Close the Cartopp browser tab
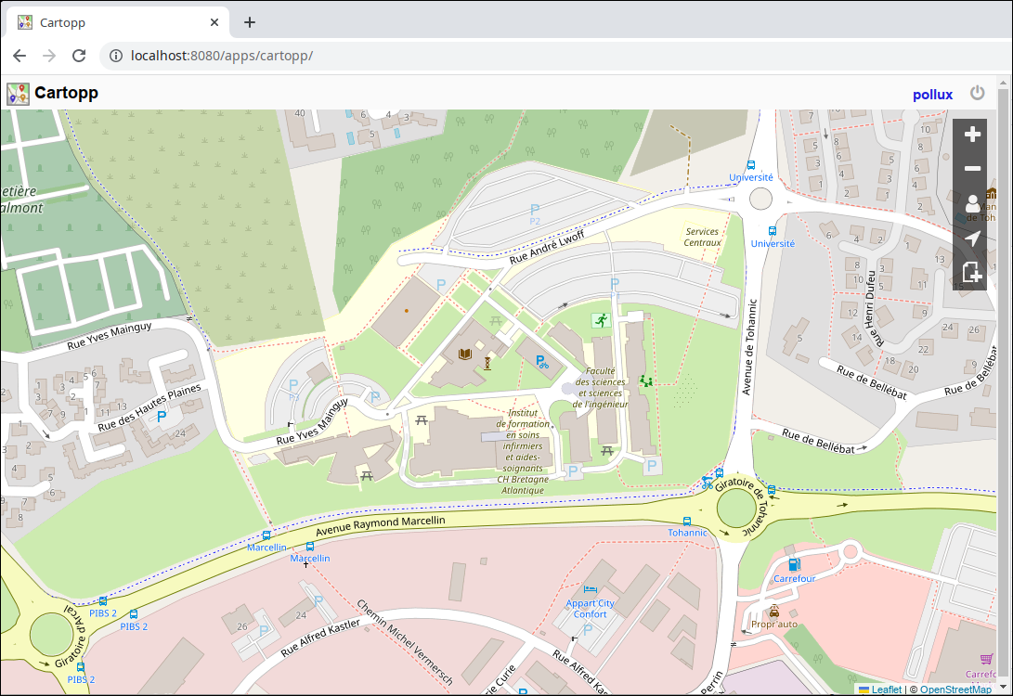1013x696 pixels. point(214,22)
